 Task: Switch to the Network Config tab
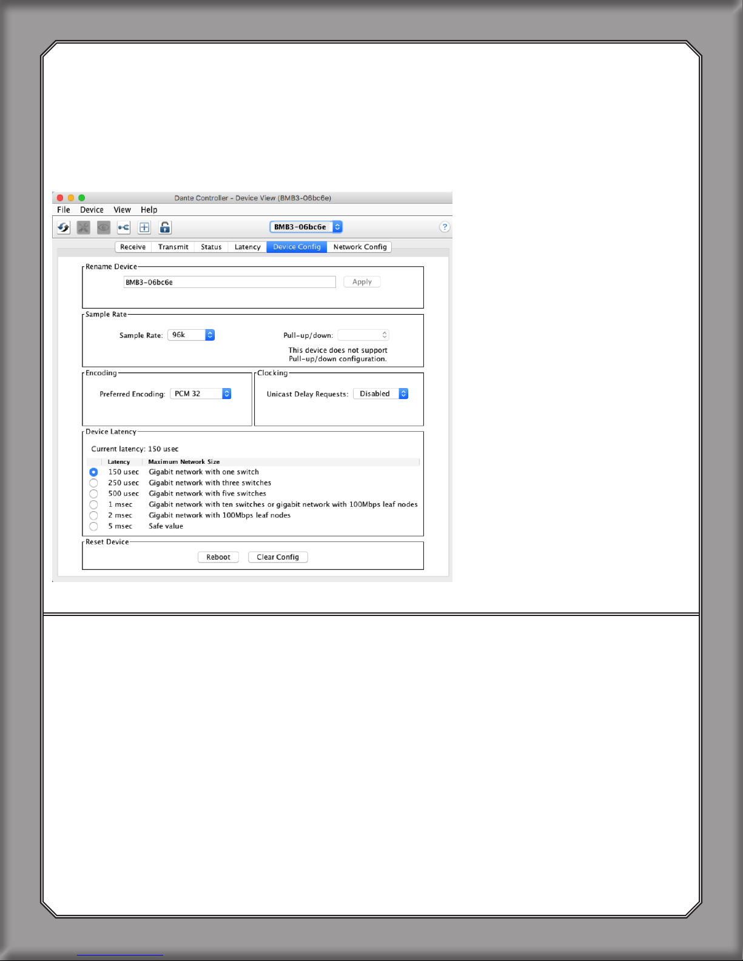(x=360, y=247)
